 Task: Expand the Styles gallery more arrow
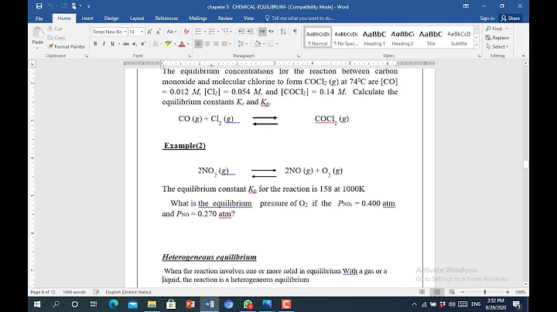[477, 45]
